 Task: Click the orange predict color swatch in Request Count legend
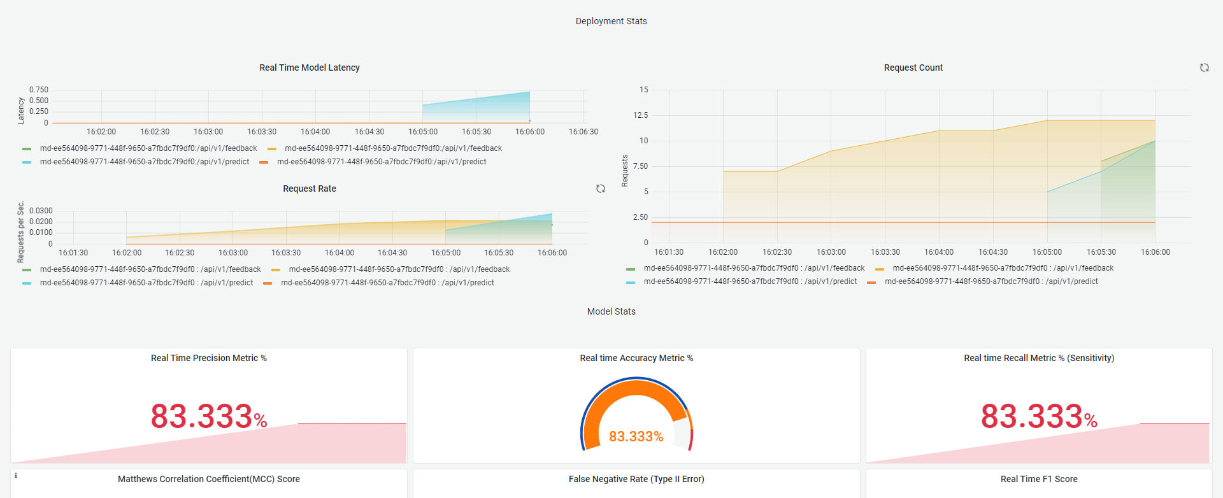click(871, 283)
